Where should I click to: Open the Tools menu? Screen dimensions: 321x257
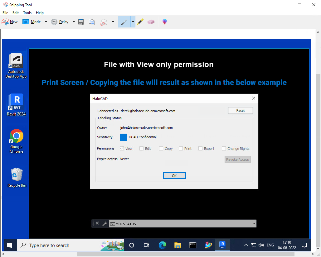tap(27, 13)
